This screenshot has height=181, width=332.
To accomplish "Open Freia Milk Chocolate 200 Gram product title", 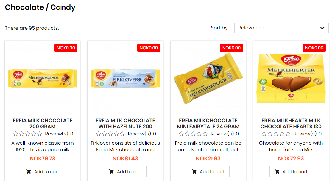I will pyautogui.click(x=43, y=124).
